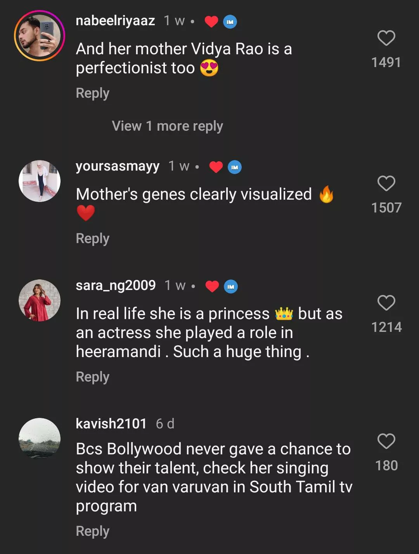
Task: Tap the blue IM badge beside nabeelriyaaz
Action: (x=230, y=22)
